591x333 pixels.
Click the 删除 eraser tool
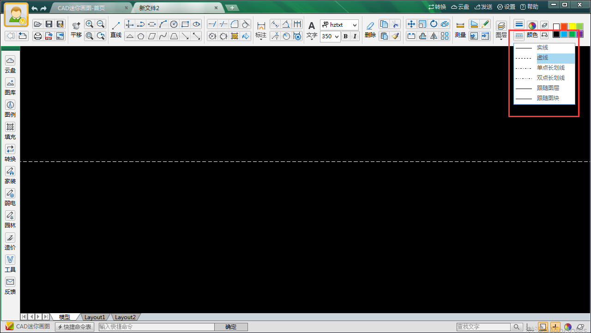[370, 30]
